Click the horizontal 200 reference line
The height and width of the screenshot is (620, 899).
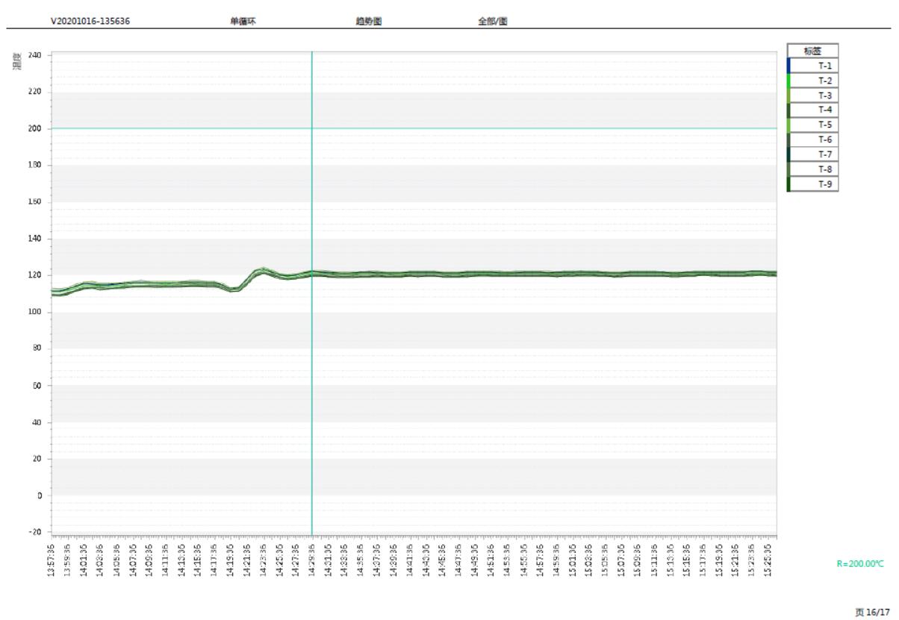point(523,128)
